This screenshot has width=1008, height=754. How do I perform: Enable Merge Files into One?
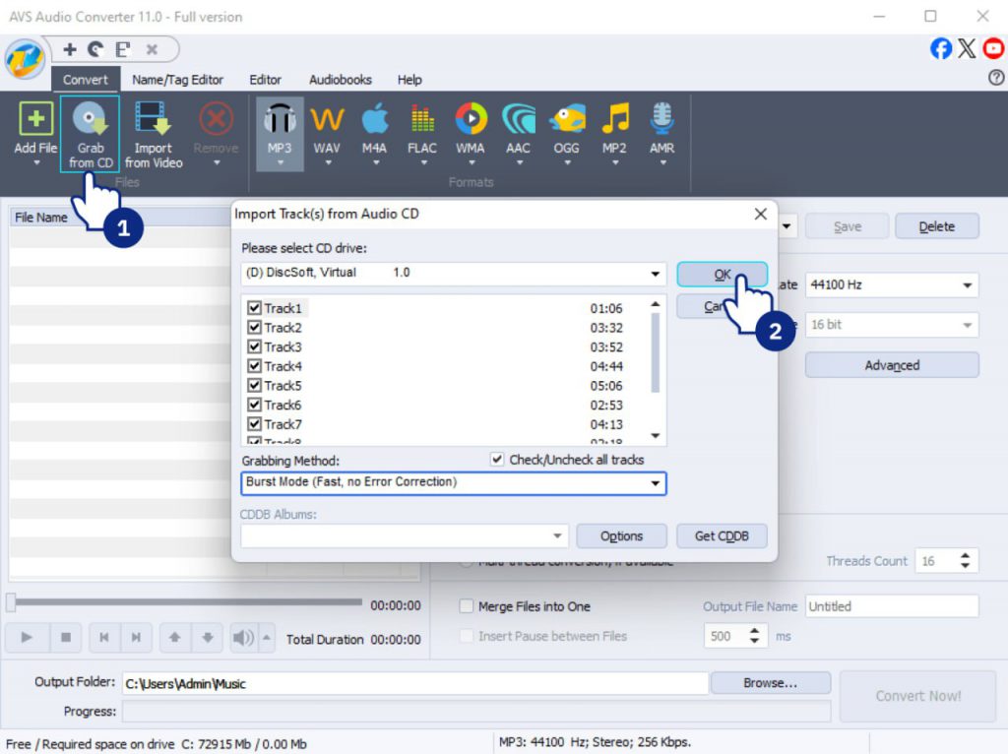point(467,606)
